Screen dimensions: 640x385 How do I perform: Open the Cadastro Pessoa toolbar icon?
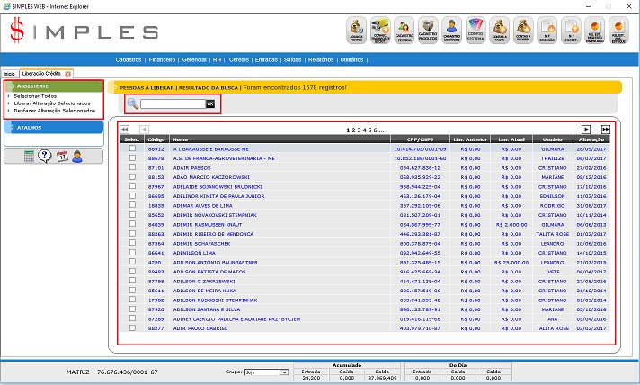404,31
